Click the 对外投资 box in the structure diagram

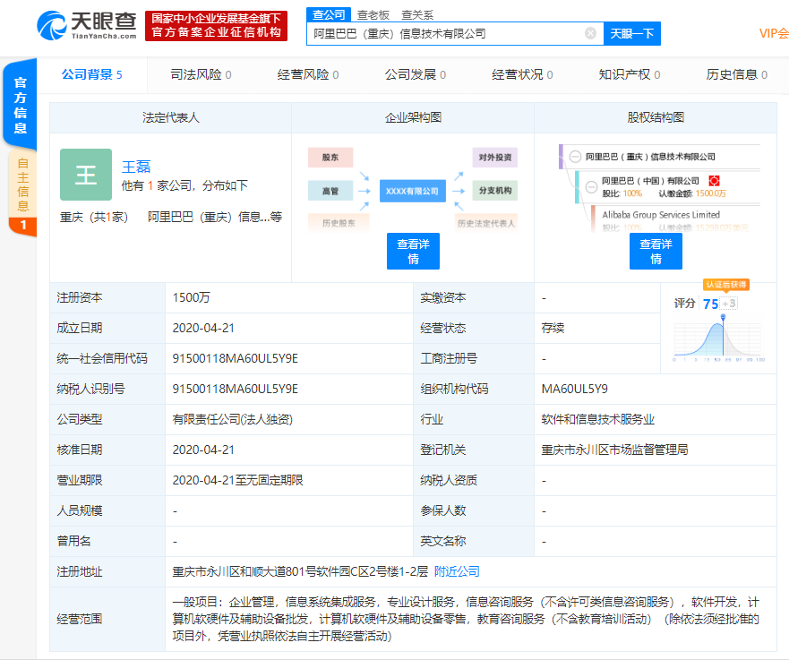pyautogui.click(x=494, y=158)
